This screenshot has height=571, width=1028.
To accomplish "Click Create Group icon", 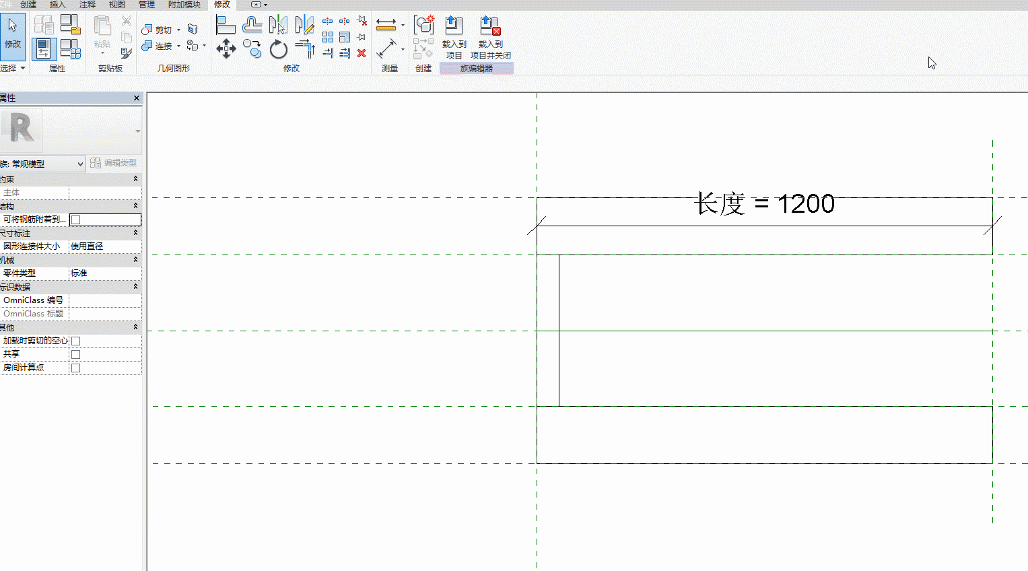I will pyautogui.click(x=423, y=25).
